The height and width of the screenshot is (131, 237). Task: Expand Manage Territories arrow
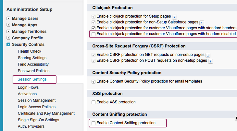pyautogui.click(x=8, y=32)
